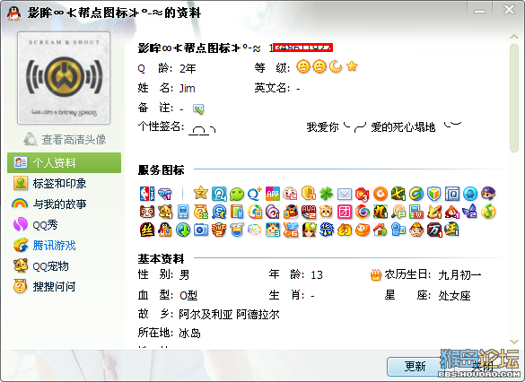Click the orange fox game icon
525x382 pixels.
click(x=434, y=212)
